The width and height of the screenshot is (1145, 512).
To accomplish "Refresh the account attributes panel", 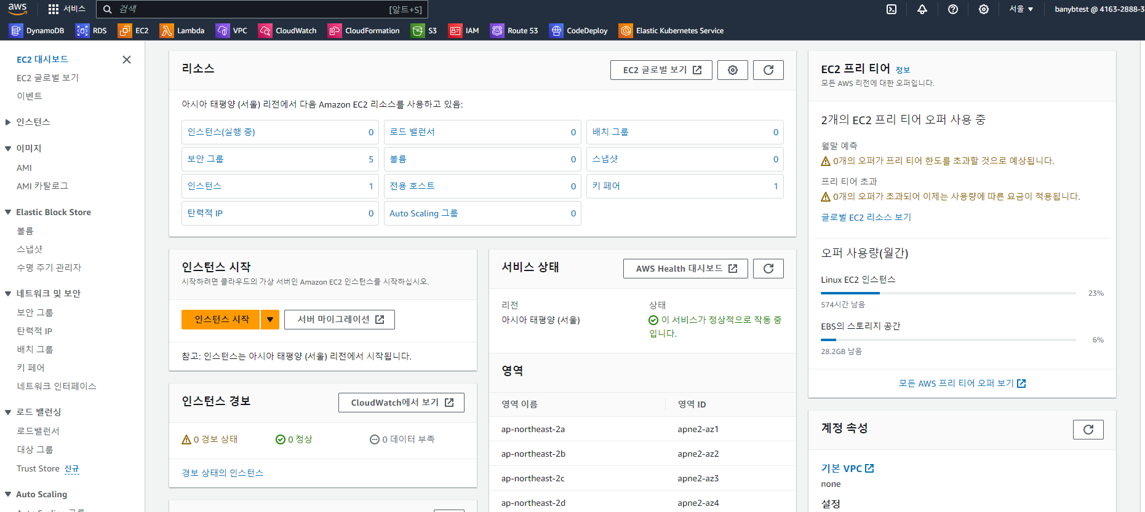I will 1088,430.
